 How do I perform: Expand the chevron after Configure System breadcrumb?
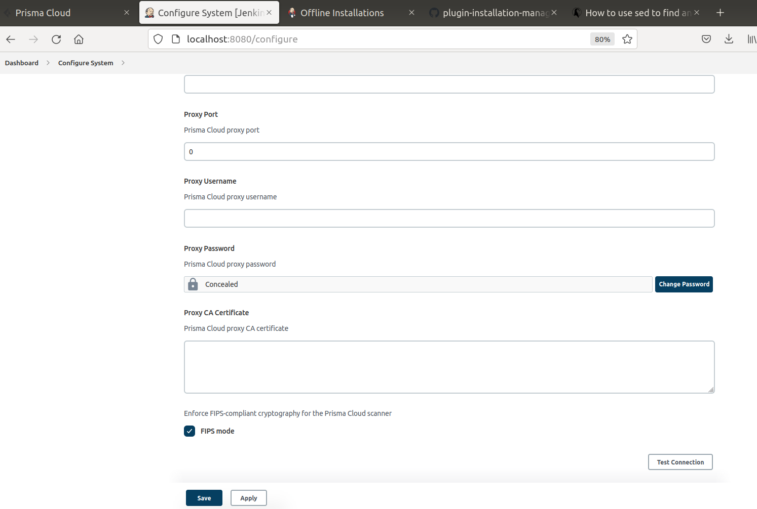click(x=123, y=63)
